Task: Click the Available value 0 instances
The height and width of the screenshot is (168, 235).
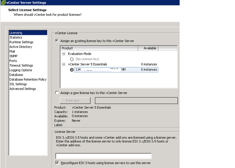Action: [x=80, y=116]
